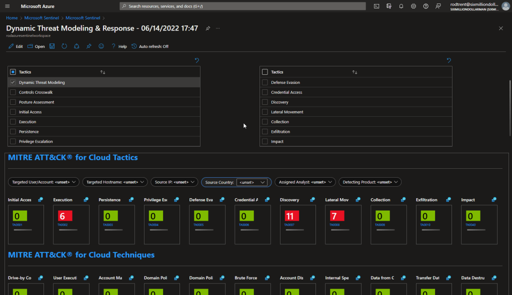The image size is (512, 295).
Task: Click Help in workbook toolbar
Action: 119,46
